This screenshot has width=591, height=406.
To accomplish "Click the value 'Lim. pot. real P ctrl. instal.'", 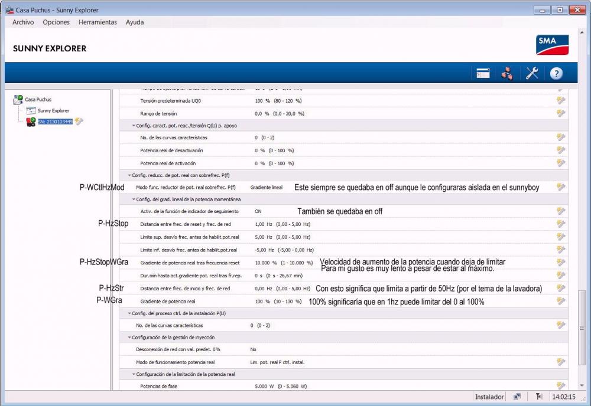I will (x=277, y=362).
